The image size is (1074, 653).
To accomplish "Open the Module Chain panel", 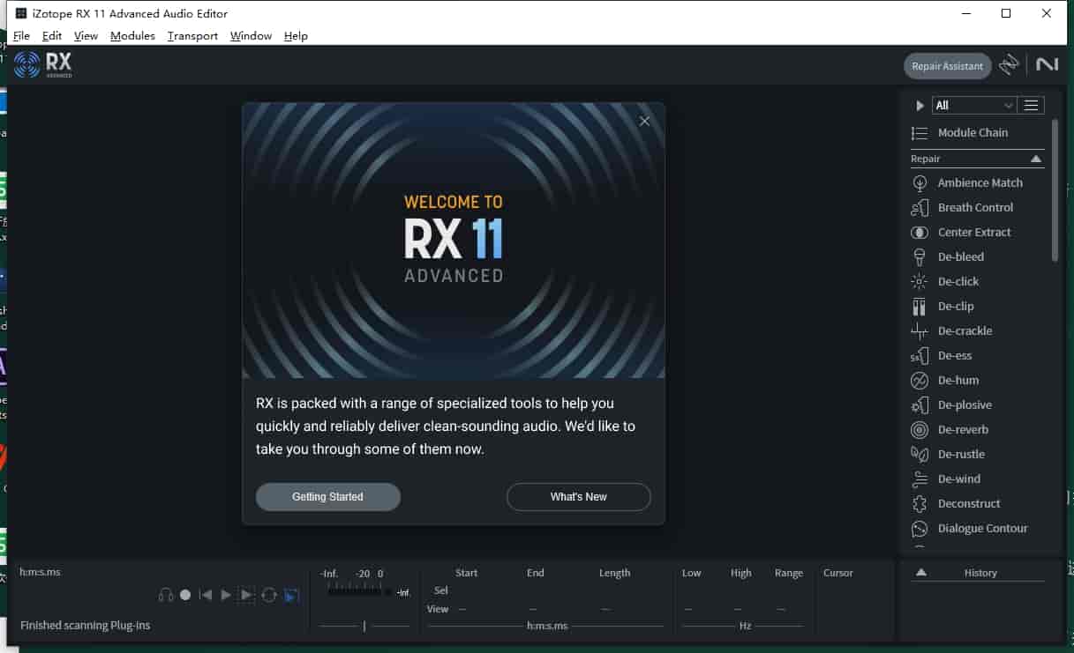I will click(973, 132).
